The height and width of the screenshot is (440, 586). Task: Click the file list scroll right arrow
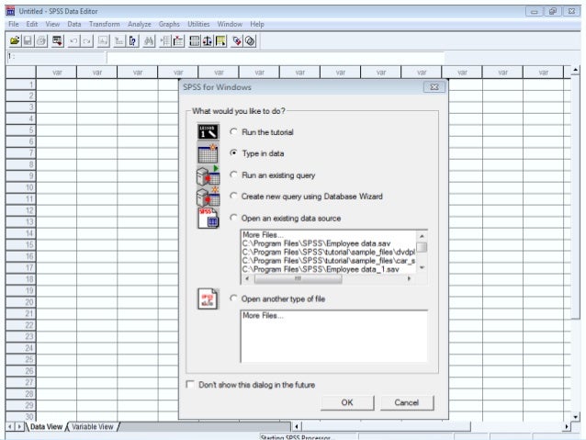pyautogui.click(x=409, y=278)
